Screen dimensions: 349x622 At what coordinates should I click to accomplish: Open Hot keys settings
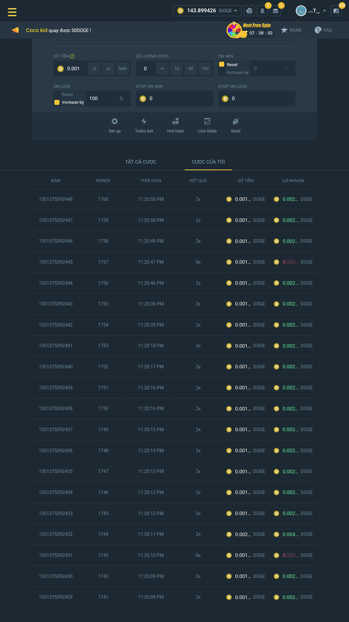click(x=175, y=121)
